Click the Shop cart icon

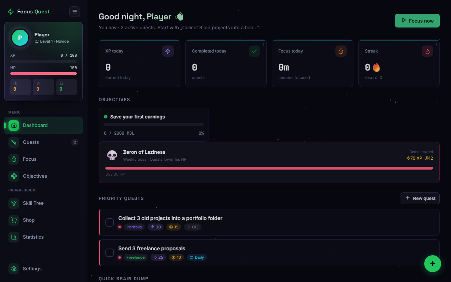14,220
